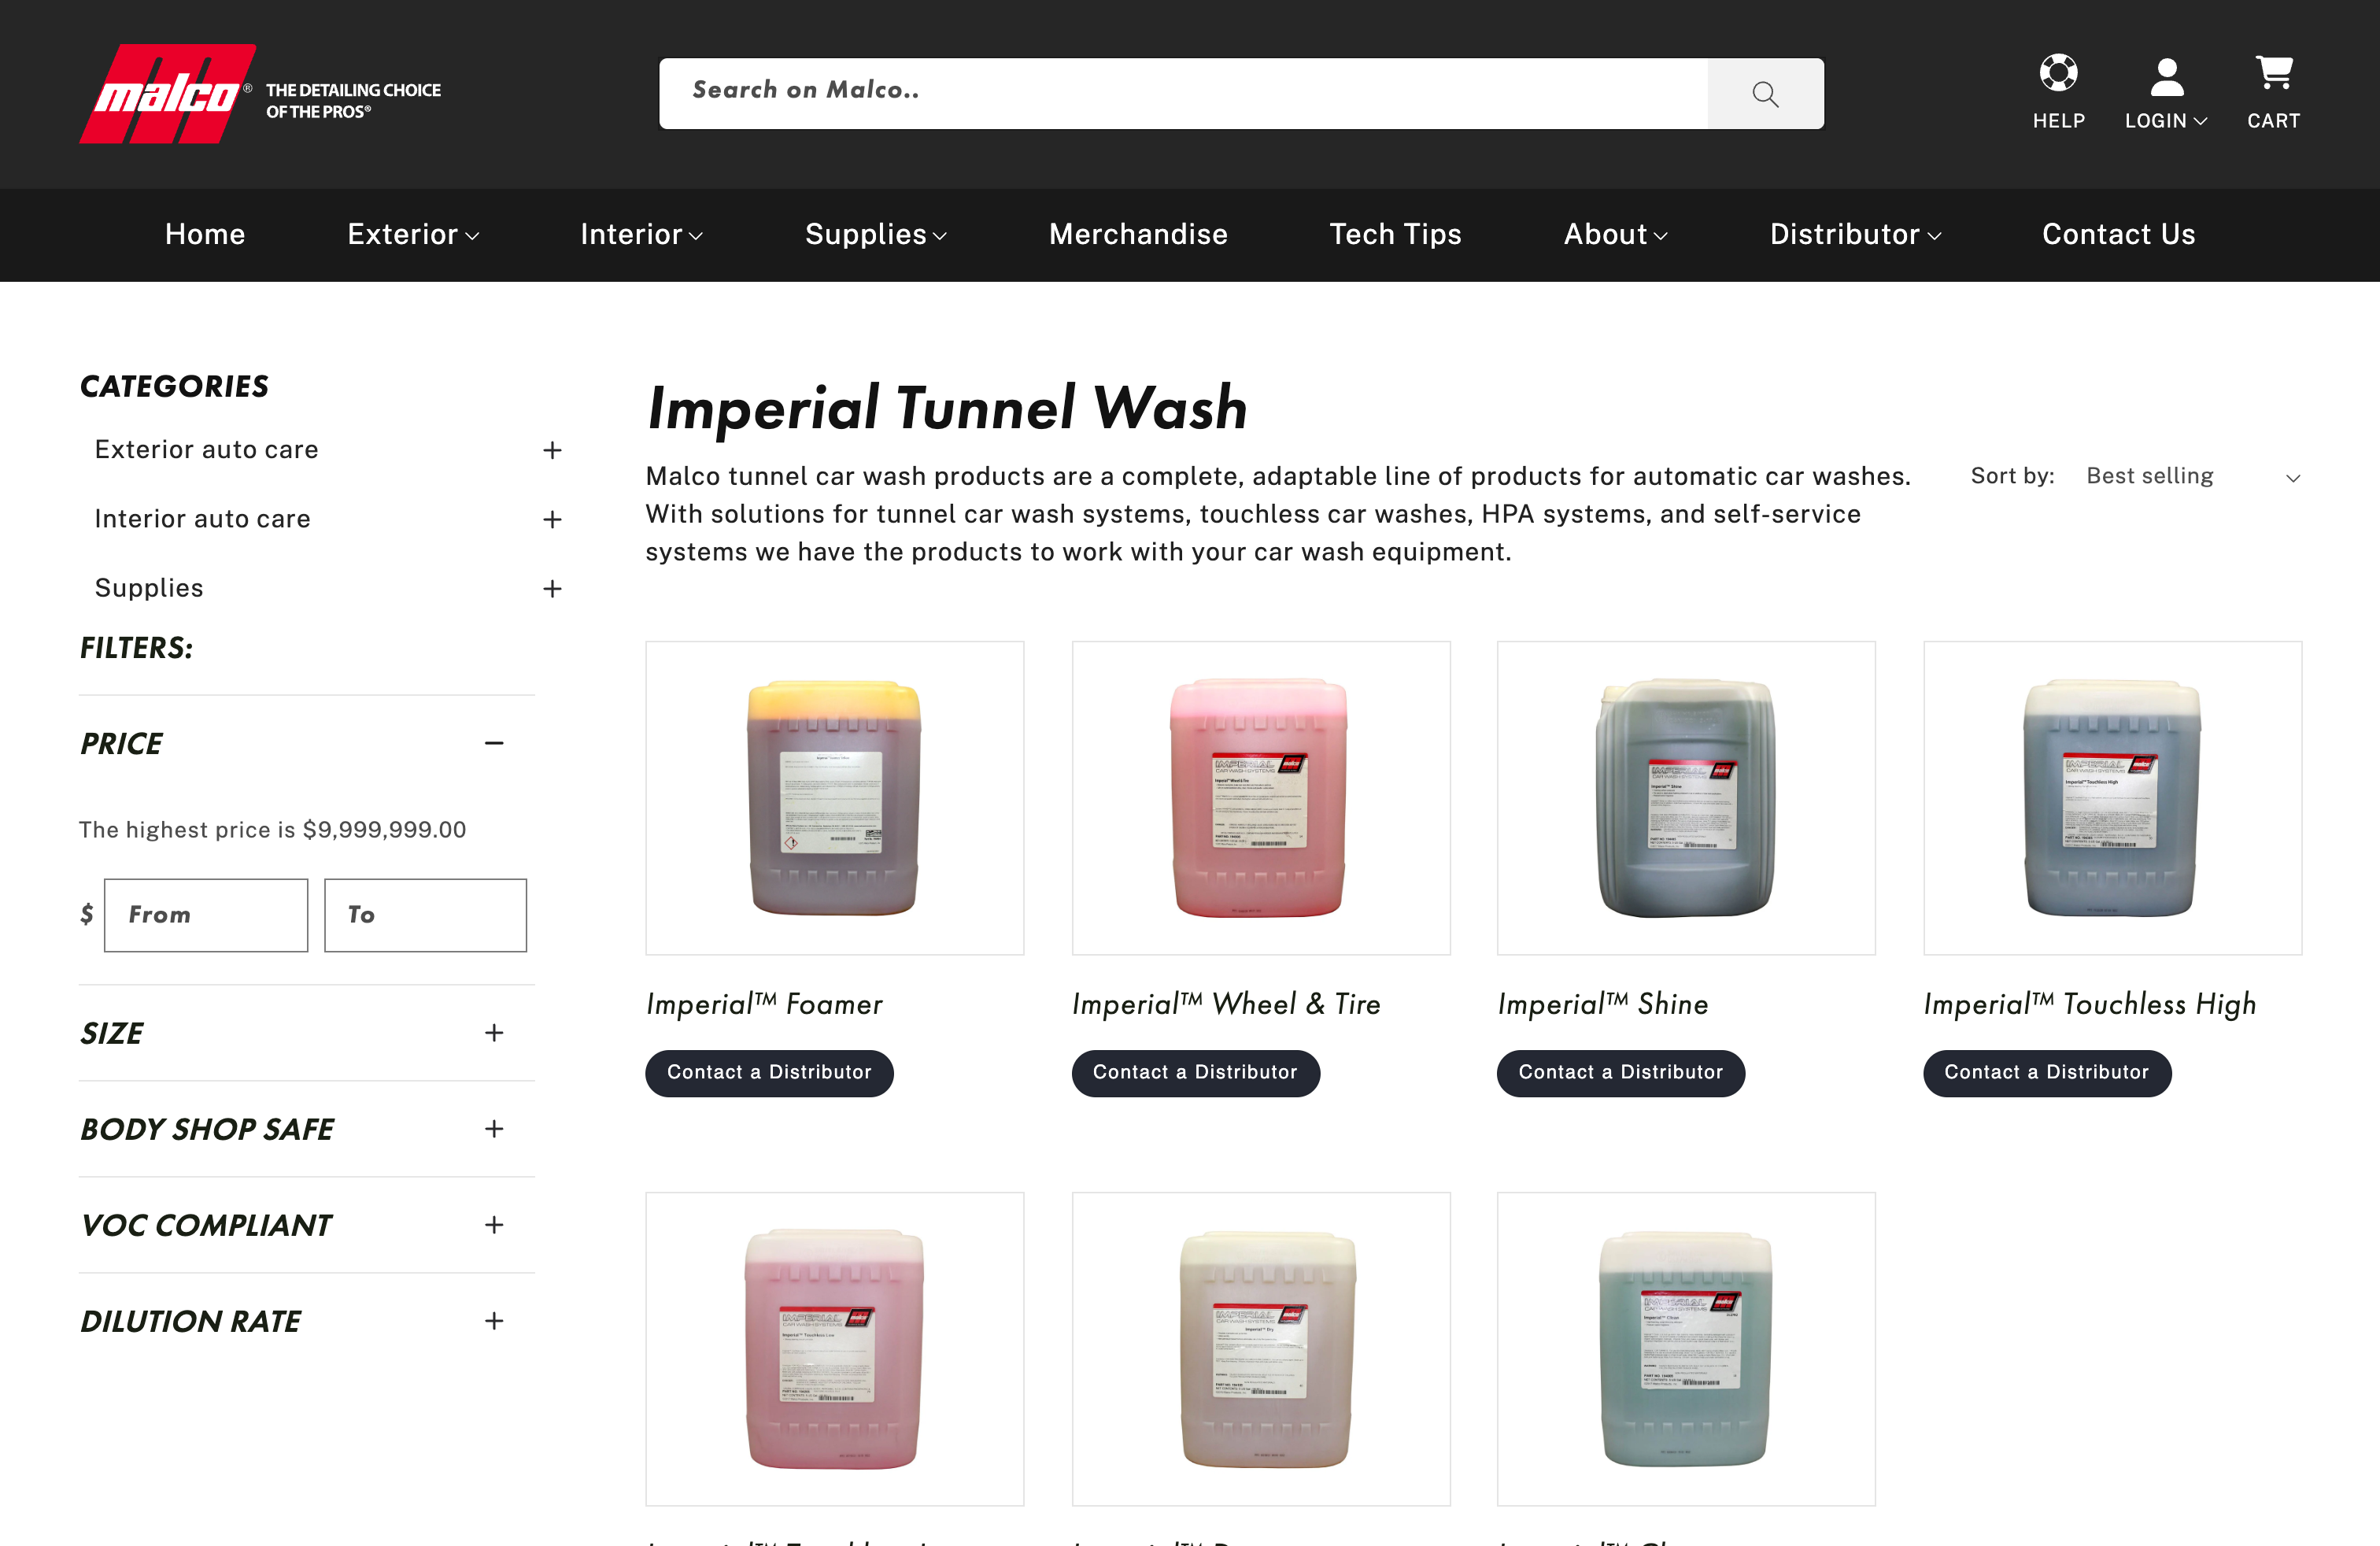This screenshot has height=1546, width=2380.
Task: Open the Sort by Best selling dropdown
Action: click(2193, 477)
